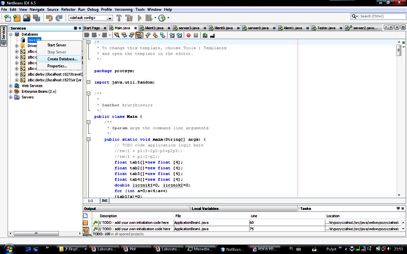407x254 pixels.
Task: Click the Debug Main Project icon
Action: tap(149, 18)
